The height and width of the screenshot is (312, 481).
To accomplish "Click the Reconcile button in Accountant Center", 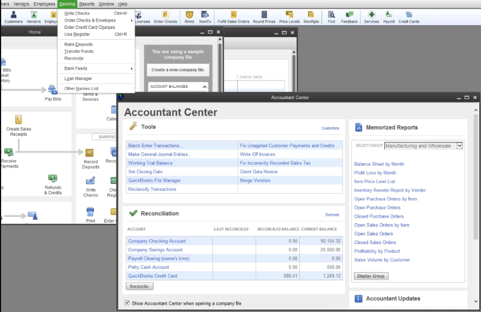I will click(139, 286).
